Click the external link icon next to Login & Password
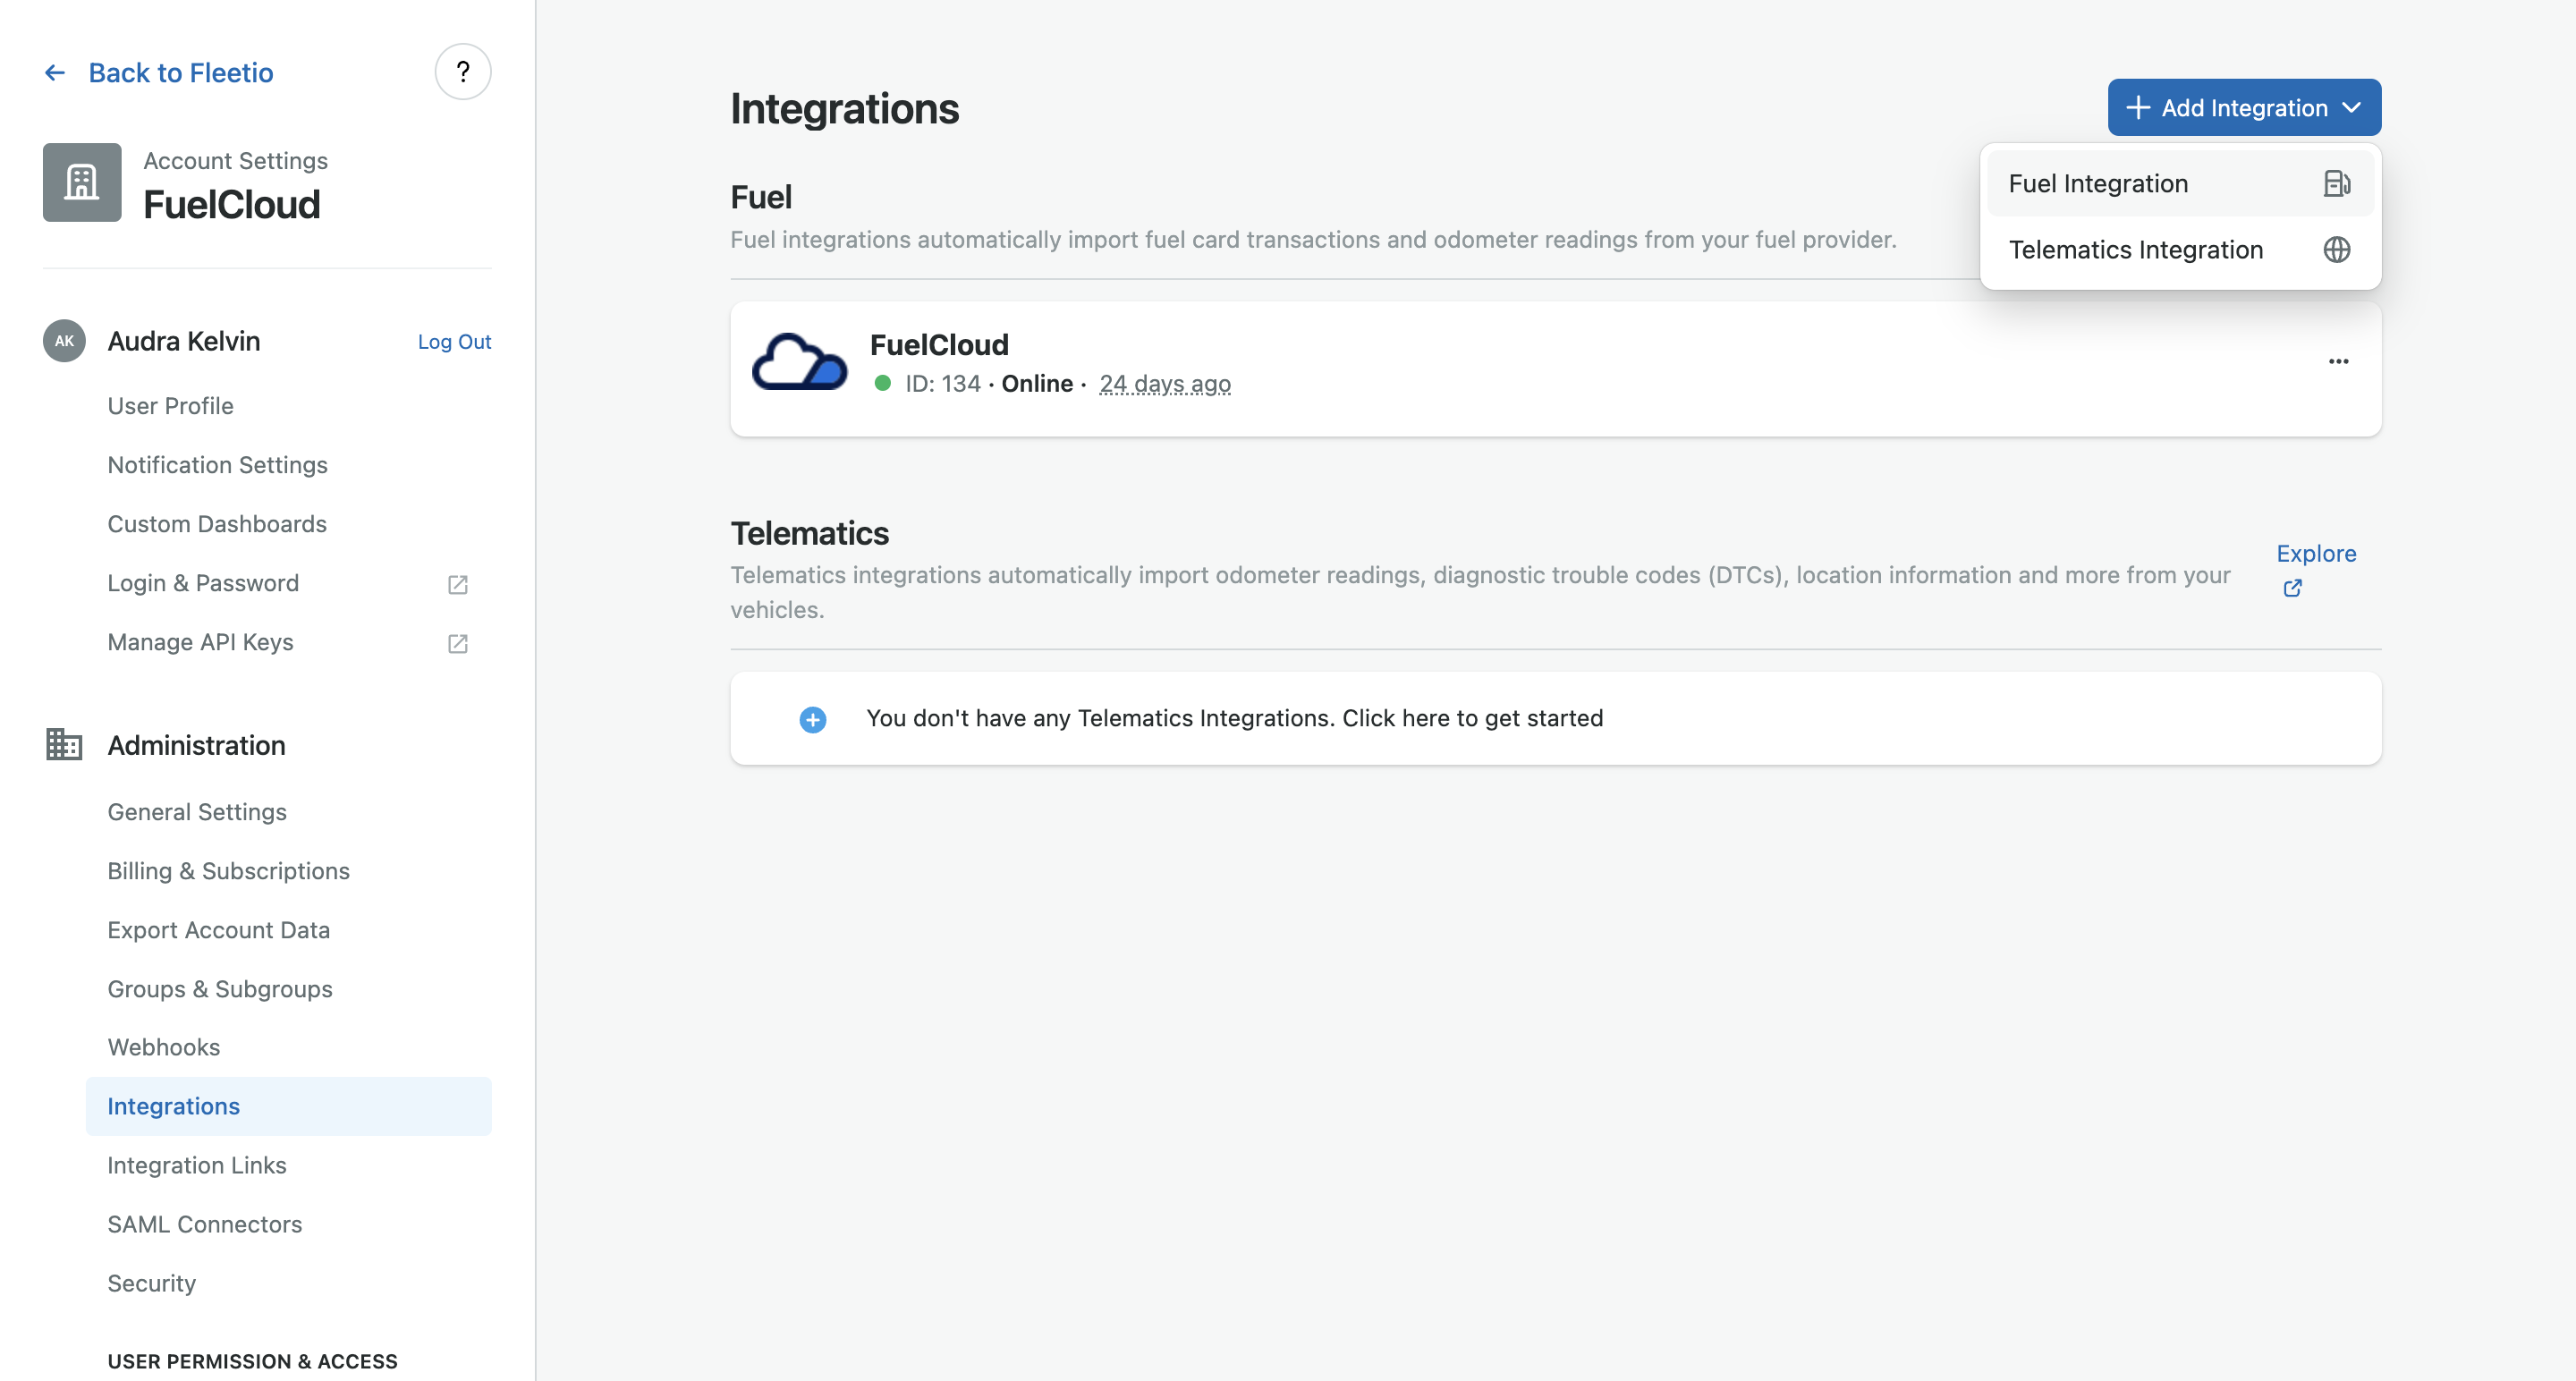Screen dimensions: 2576x1381 (x=457, y=584)
